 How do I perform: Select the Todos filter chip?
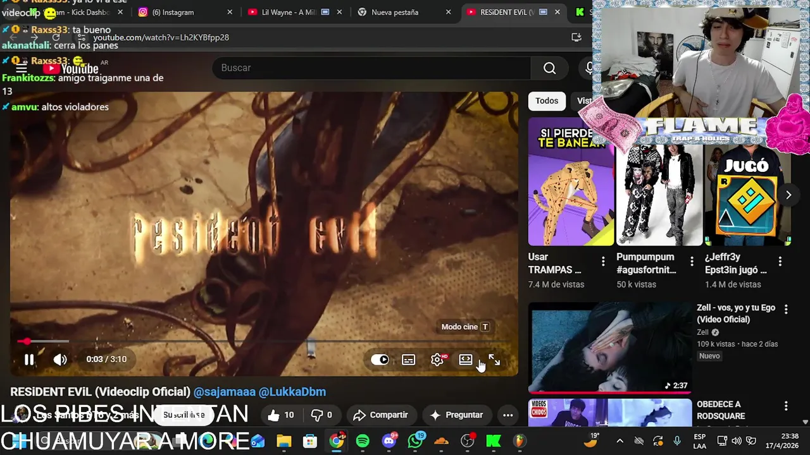pos(547,101)
